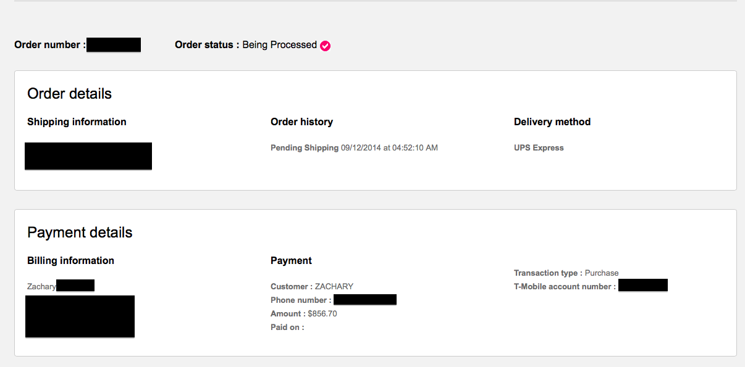The width and height of the screenshot is (745, 367).
Task: Click the Transaction type Purchase line
Action: tap(566, 273)
